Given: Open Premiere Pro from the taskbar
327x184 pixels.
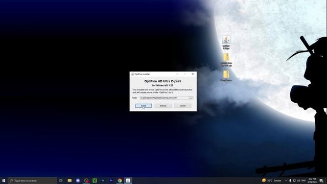Looking at the screenshot, I should point(111,180).
